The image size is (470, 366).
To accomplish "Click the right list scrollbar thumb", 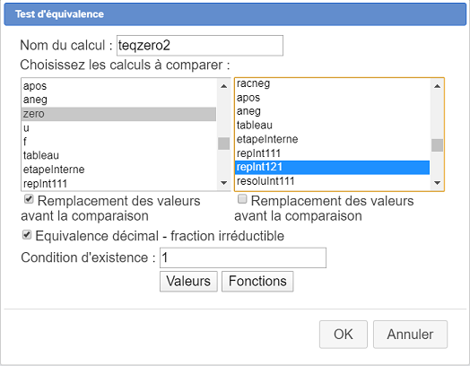I will tap(437, 145).
